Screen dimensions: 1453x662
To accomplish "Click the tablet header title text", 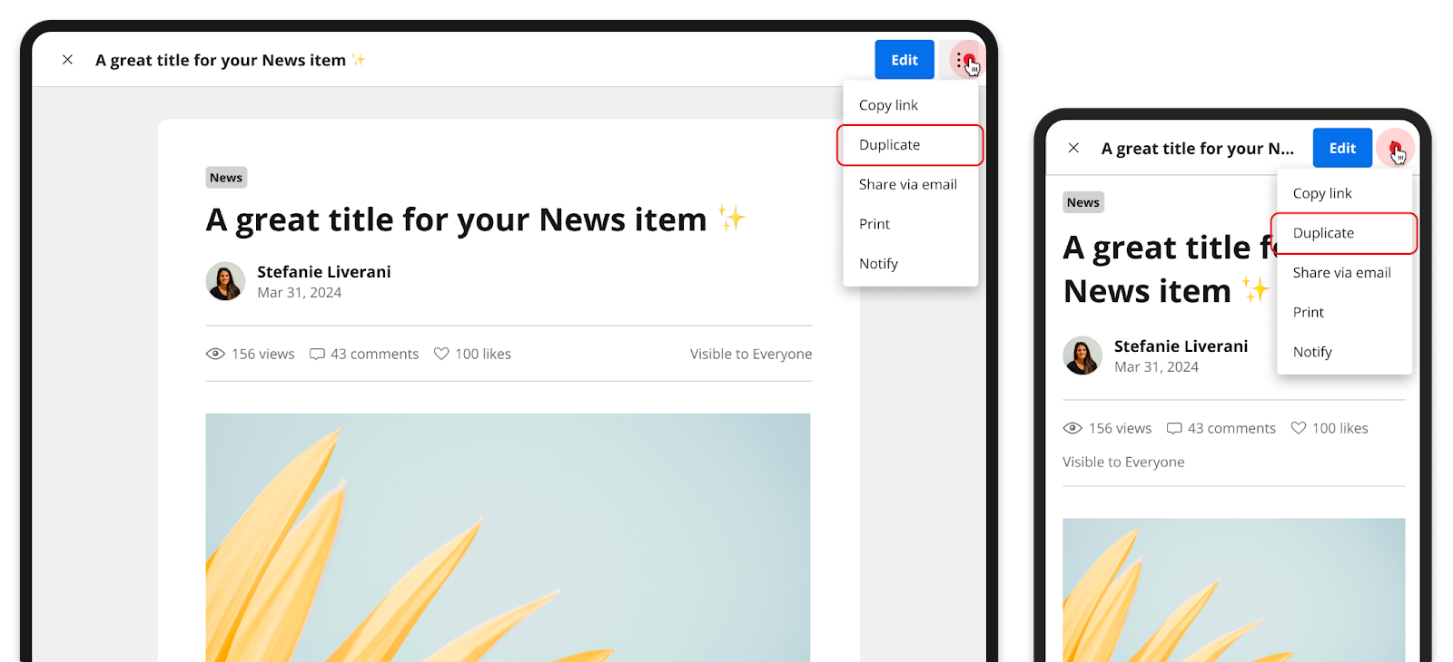I will [x=231, y=60].
